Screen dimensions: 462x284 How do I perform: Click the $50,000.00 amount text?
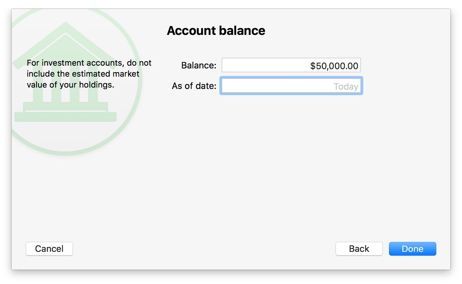tap(334, 66)
